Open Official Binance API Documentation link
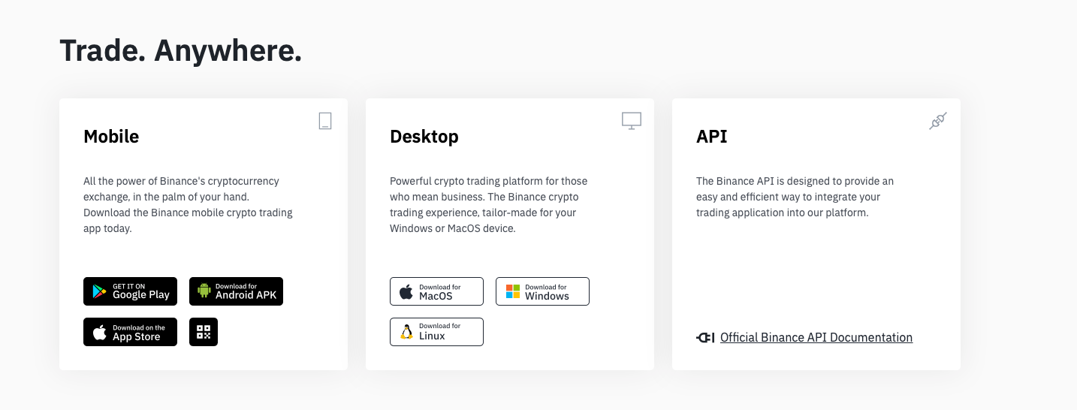The height and width of the screenshot is (410, 1077). (816, 338)
